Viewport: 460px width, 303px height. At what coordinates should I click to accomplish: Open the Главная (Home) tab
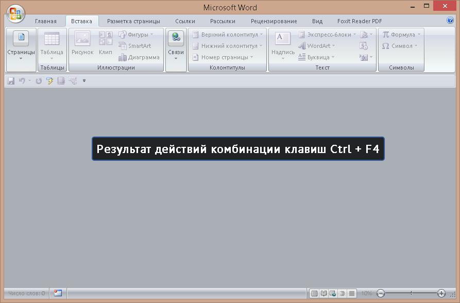click(x=46, y=21)
